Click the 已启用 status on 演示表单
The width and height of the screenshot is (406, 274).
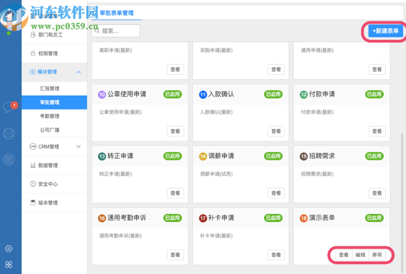point(374,218)
